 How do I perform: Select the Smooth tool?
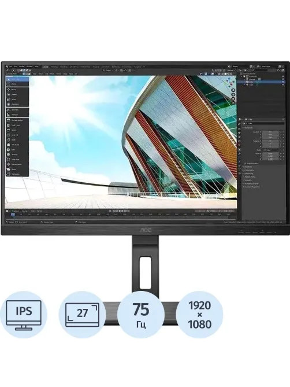point(17,154)
